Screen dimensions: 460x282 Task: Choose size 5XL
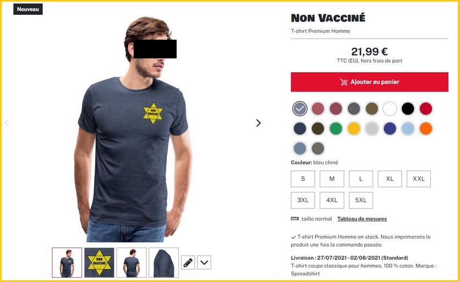(361, 200)
